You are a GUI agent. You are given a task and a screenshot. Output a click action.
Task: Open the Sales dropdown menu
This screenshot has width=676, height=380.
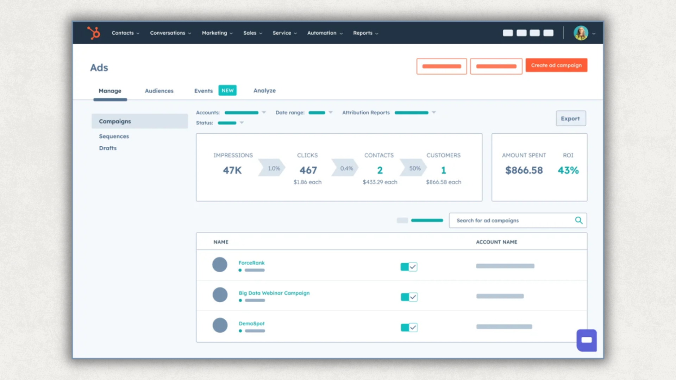point(253,33)
